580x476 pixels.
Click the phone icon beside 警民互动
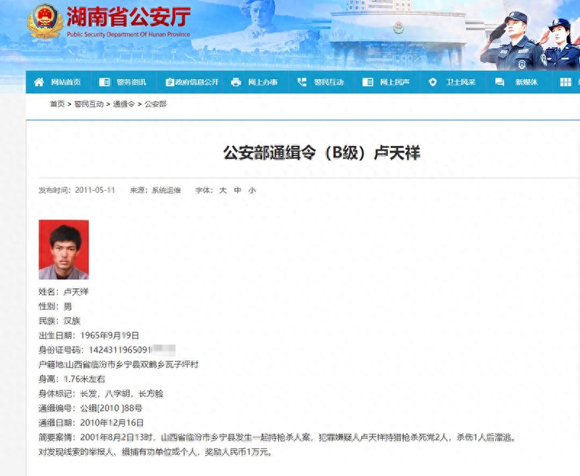coord(302,82)
